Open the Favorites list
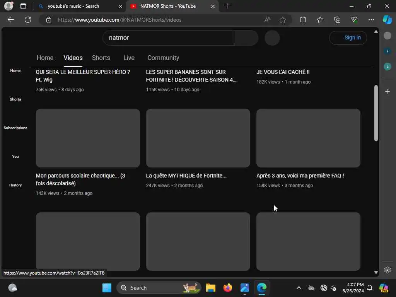 click(x=320, y=20)
